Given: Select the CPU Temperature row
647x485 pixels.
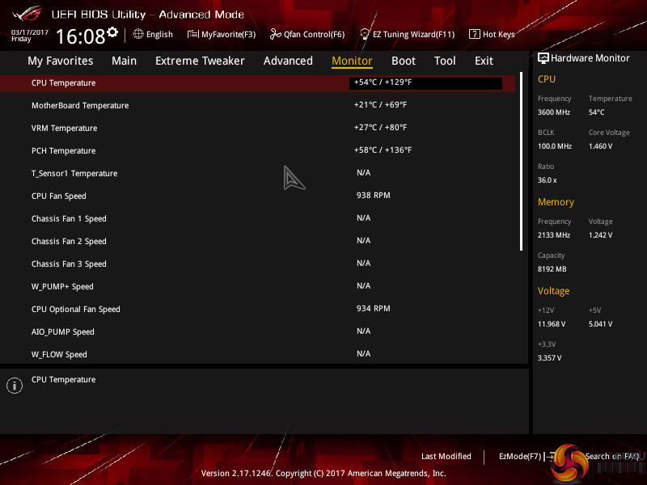Looking at the screenshot, I should (257, 83).
